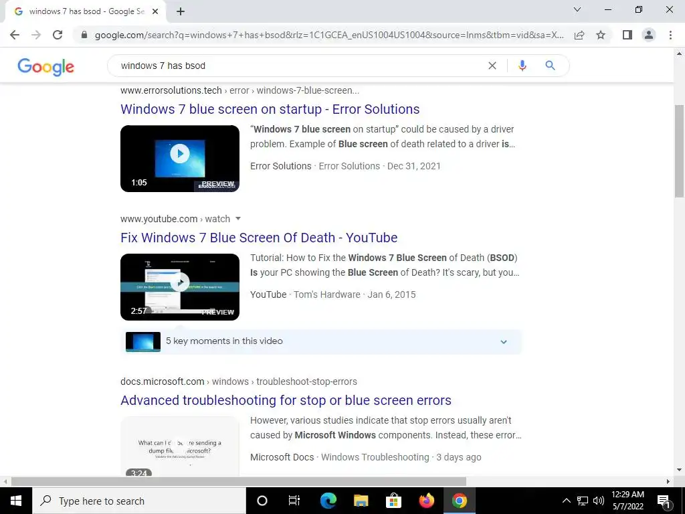Viewport: 685px width, 514px height.
Task: Open volume speaker tray icon
Action: coord(599,501)
